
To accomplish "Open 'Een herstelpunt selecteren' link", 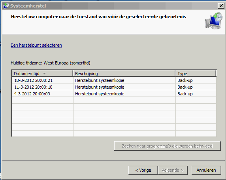I will coord(36,45).
